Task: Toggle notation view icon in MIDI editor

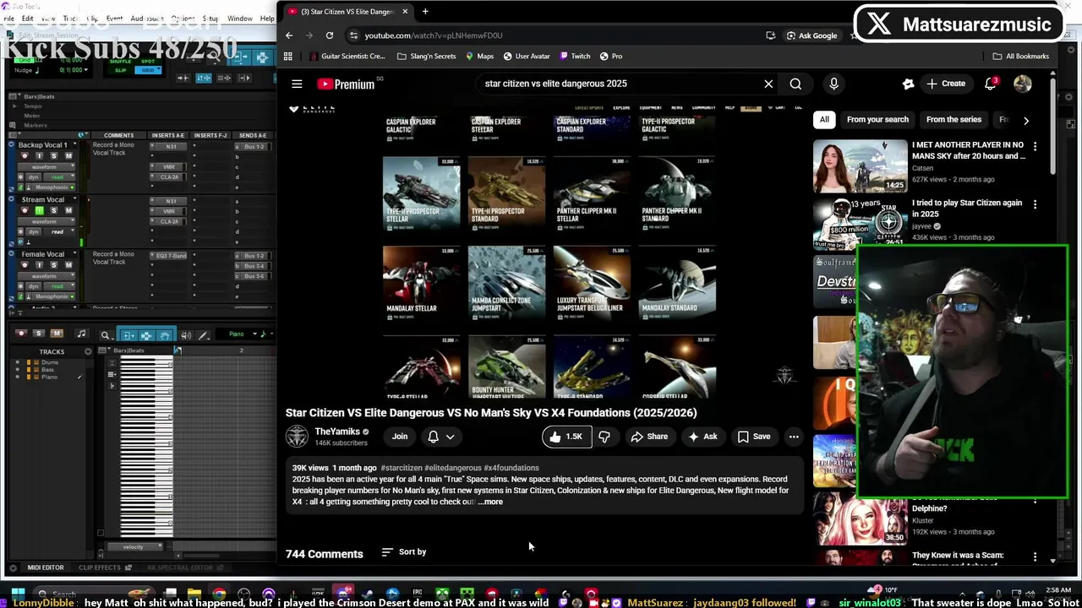Action: 81,334
